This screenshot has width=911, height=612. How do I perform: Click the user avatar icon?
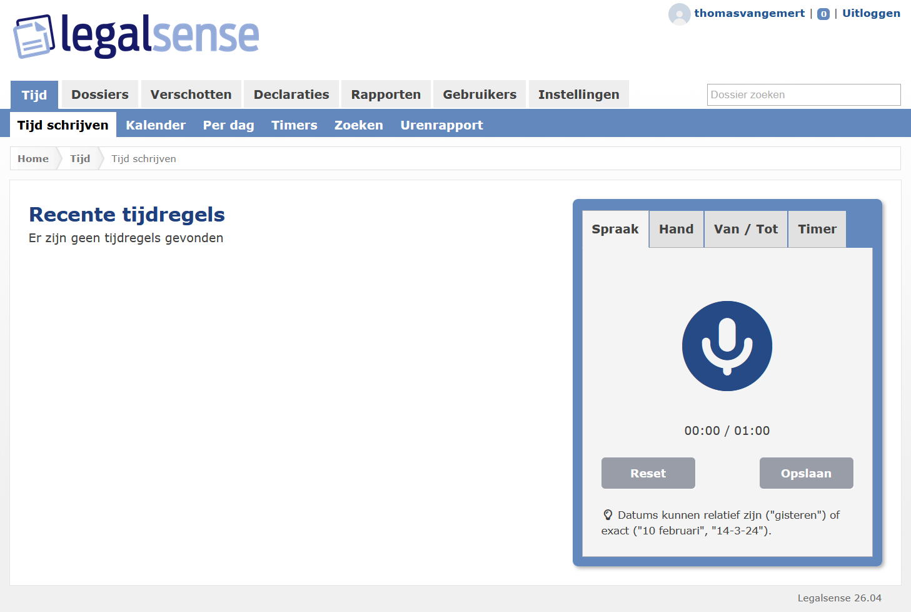click(x=679, y=14)
